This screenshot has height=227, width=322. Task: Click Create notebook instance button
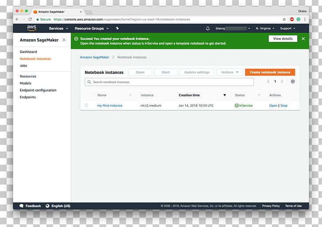tap(270, 72)
